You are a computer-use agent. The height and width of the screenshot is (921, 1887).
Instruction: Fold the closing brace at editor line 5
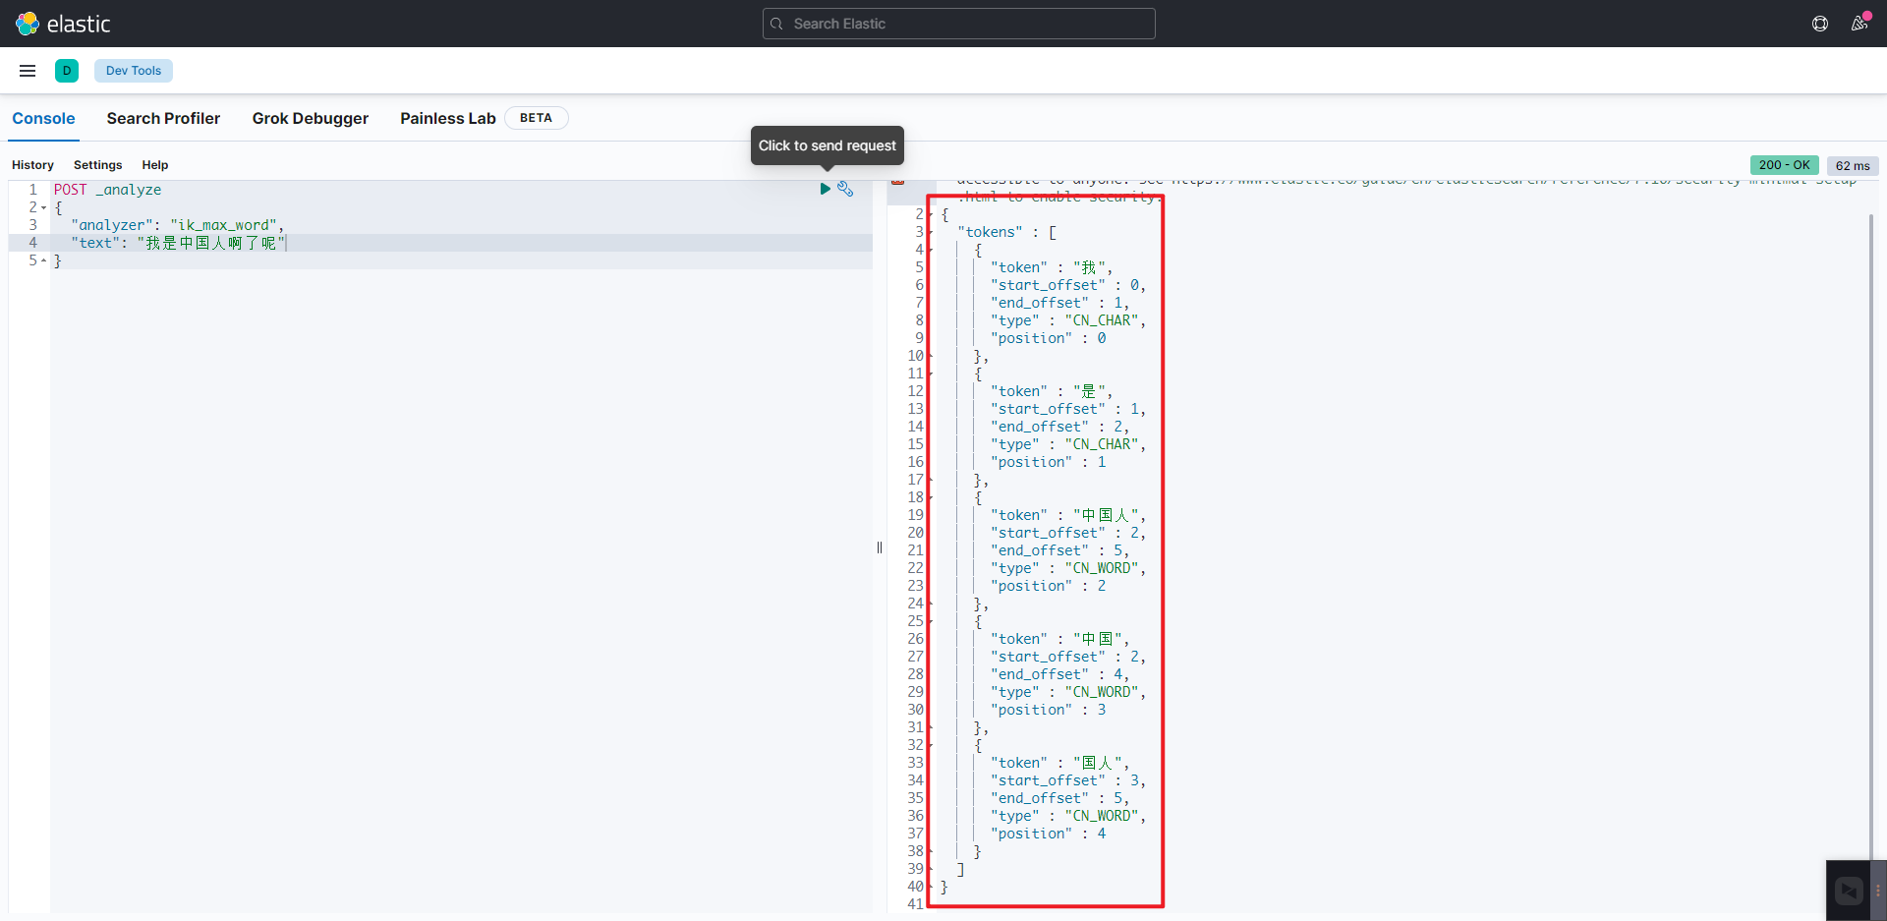pyautogui.click(x=44, y=260)
